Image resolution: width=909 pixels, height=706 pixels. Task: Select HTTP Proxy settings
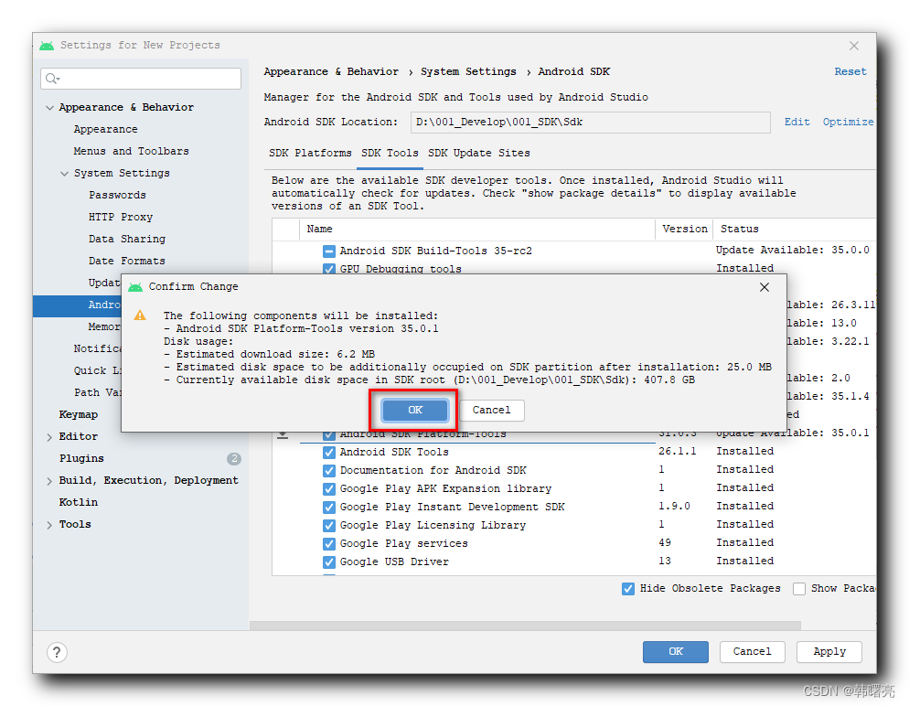121,218
